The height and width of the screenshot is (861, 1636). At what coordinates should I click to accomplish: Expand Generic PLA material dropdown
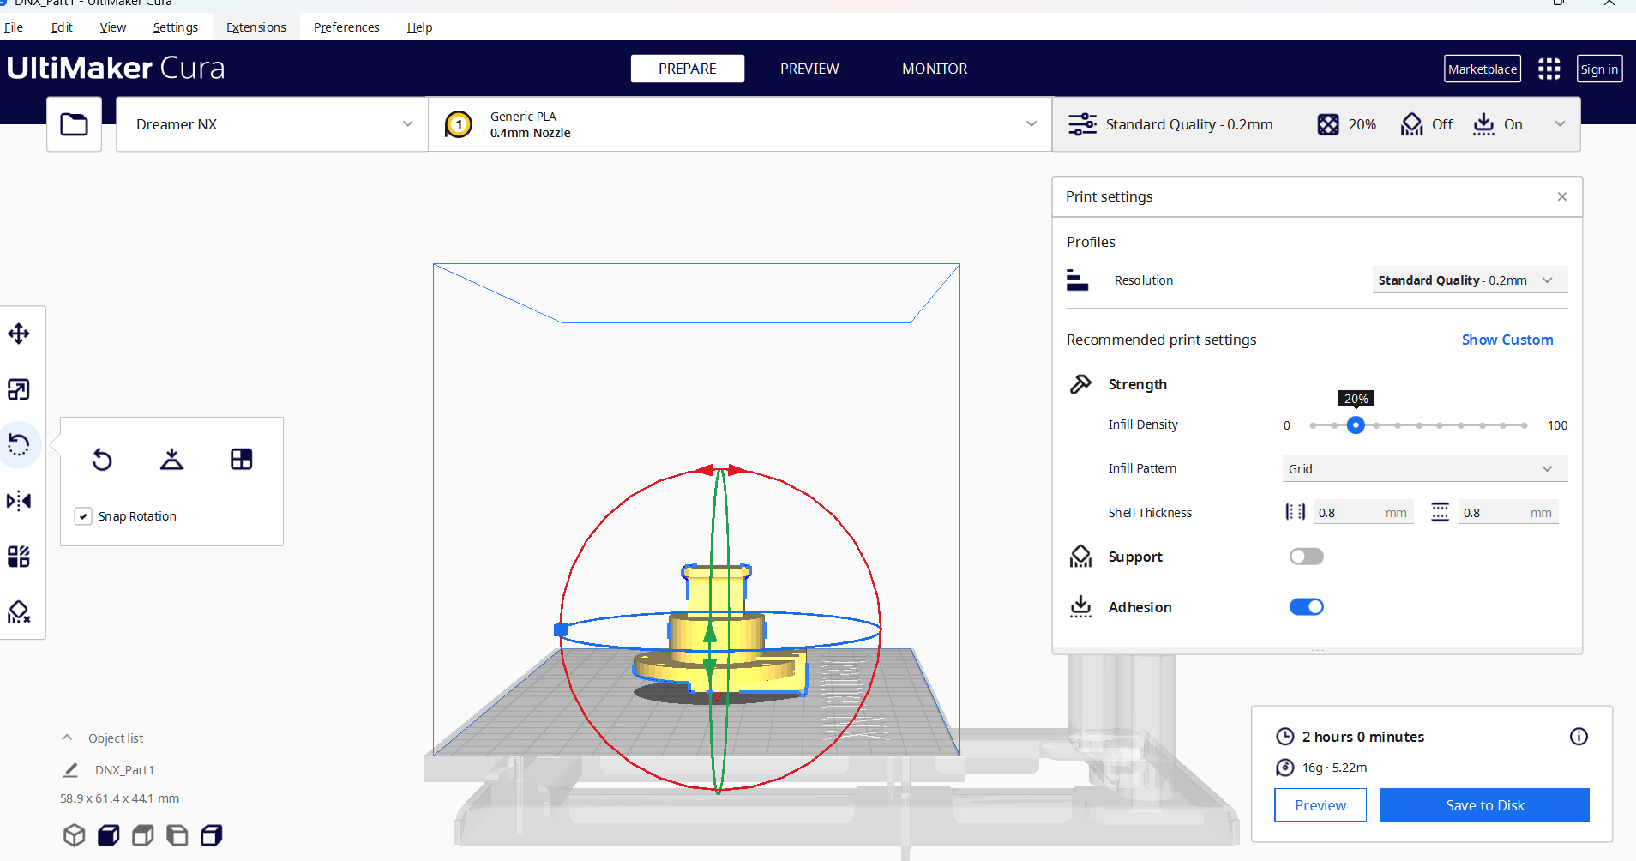740,124
